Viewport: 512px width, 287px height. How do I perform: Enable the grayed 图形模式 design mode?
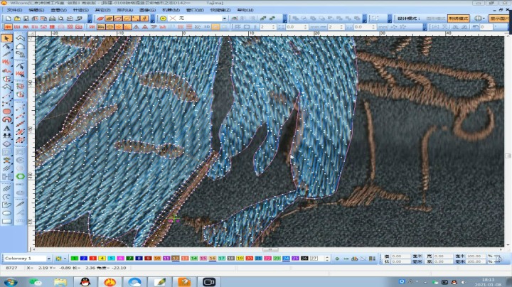[x=436, y=18]
